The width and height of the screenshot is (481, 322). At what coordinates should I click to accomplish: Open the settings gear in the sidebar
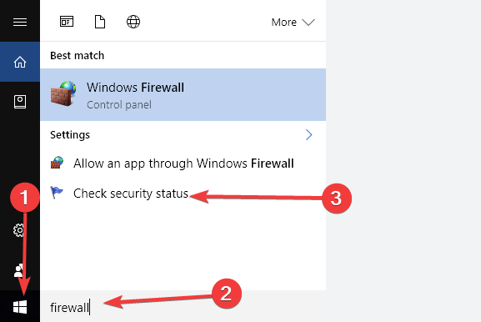[18, 230]
